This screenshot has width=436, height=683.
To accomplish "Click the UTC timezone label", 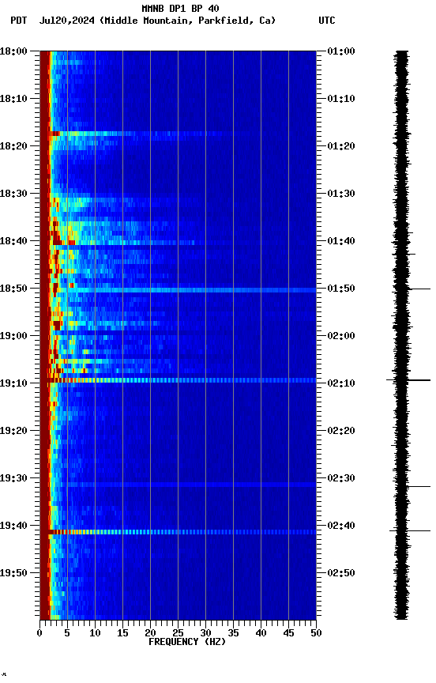I will (326, 21).
